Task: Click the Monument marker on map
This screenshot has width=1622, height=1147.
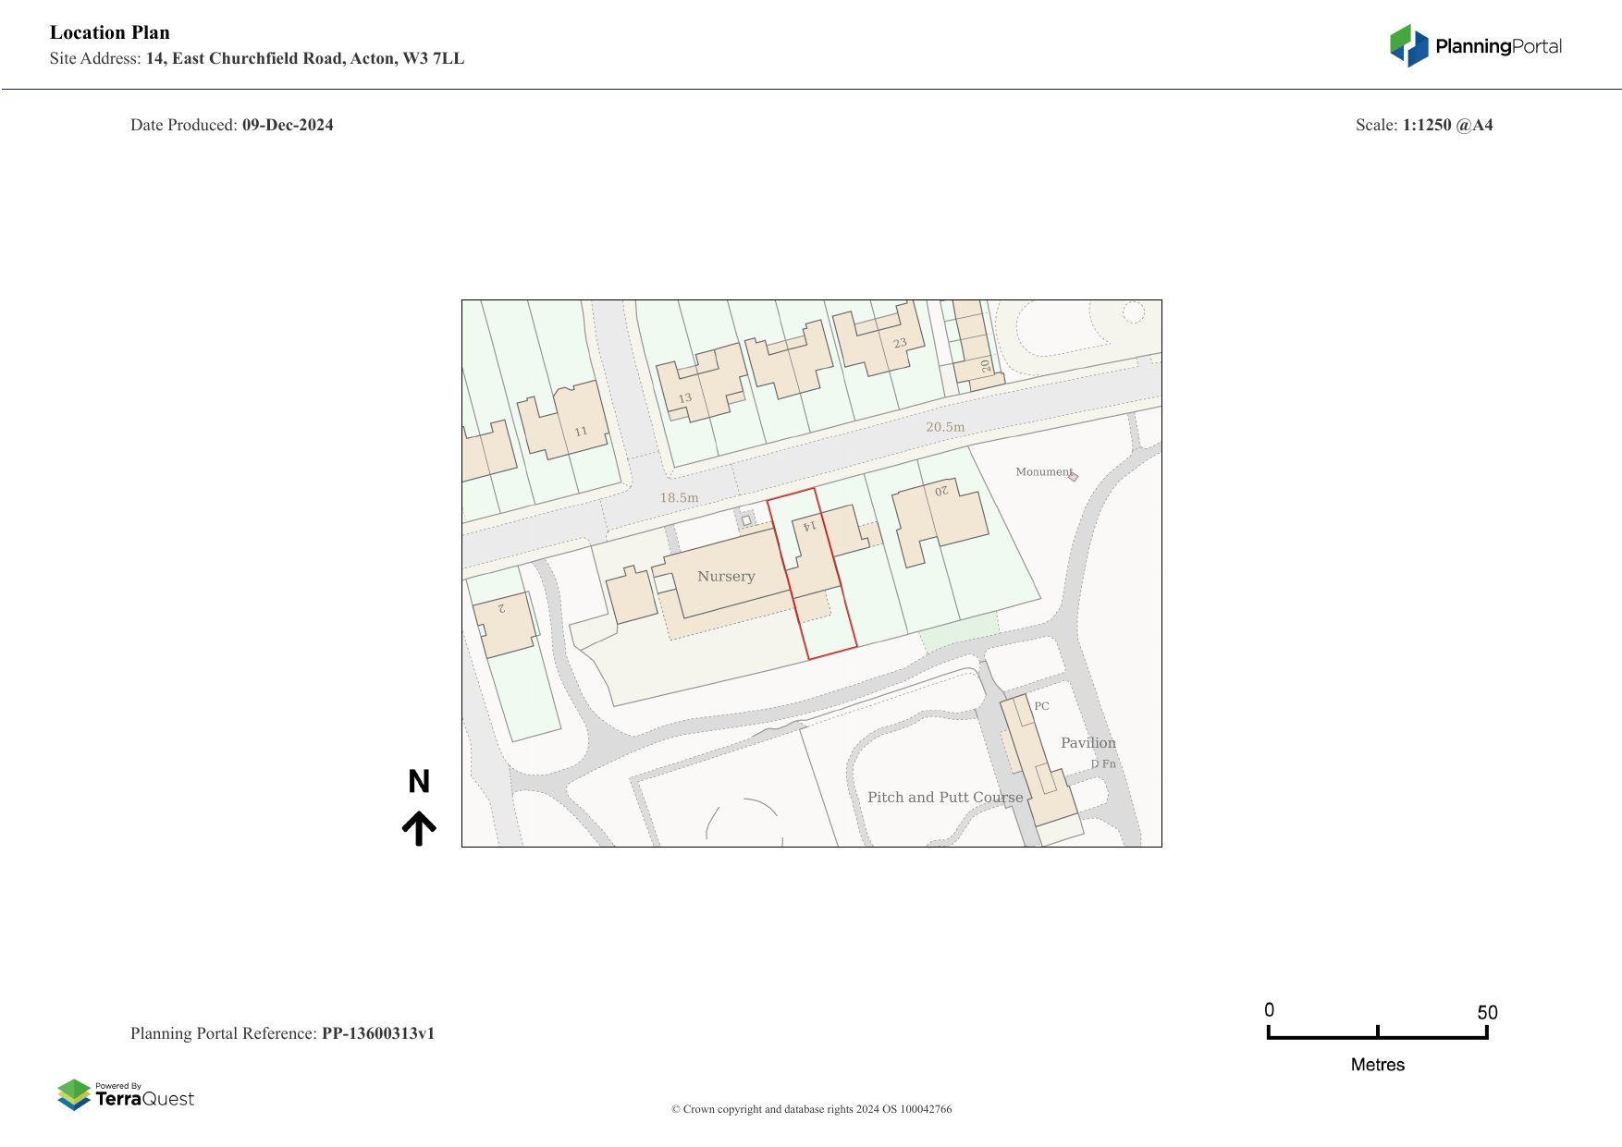Action: (1073, 476)
